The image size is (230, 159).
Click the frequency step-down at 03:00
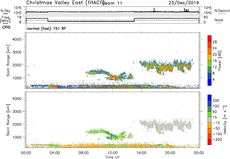tap(48, 20)
